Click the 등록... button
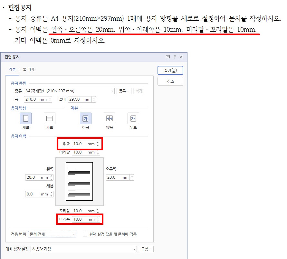The width and height of the screenshot is (287, 259). [x=124, y=91]
